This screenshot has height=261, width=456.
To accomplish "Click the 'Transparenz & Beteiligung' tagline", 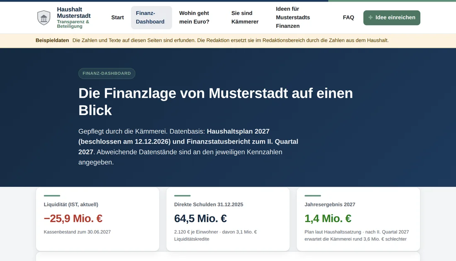I will (73, 24).
